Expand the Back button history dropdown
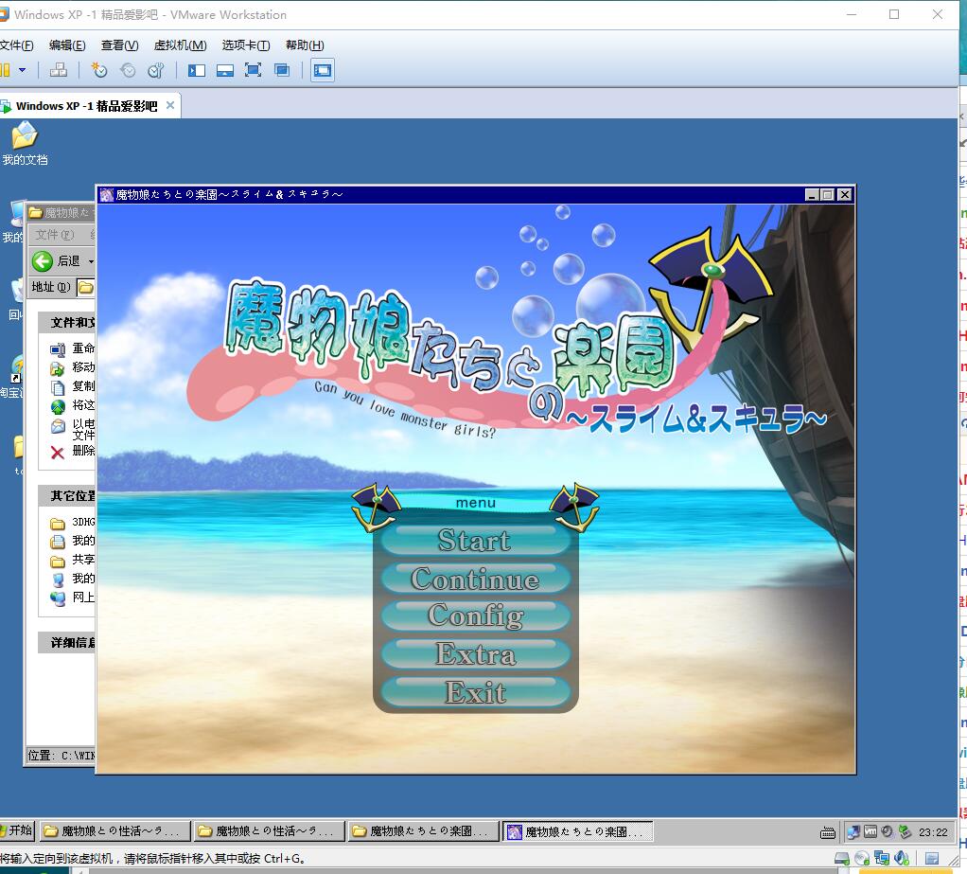 click(91, 261)
